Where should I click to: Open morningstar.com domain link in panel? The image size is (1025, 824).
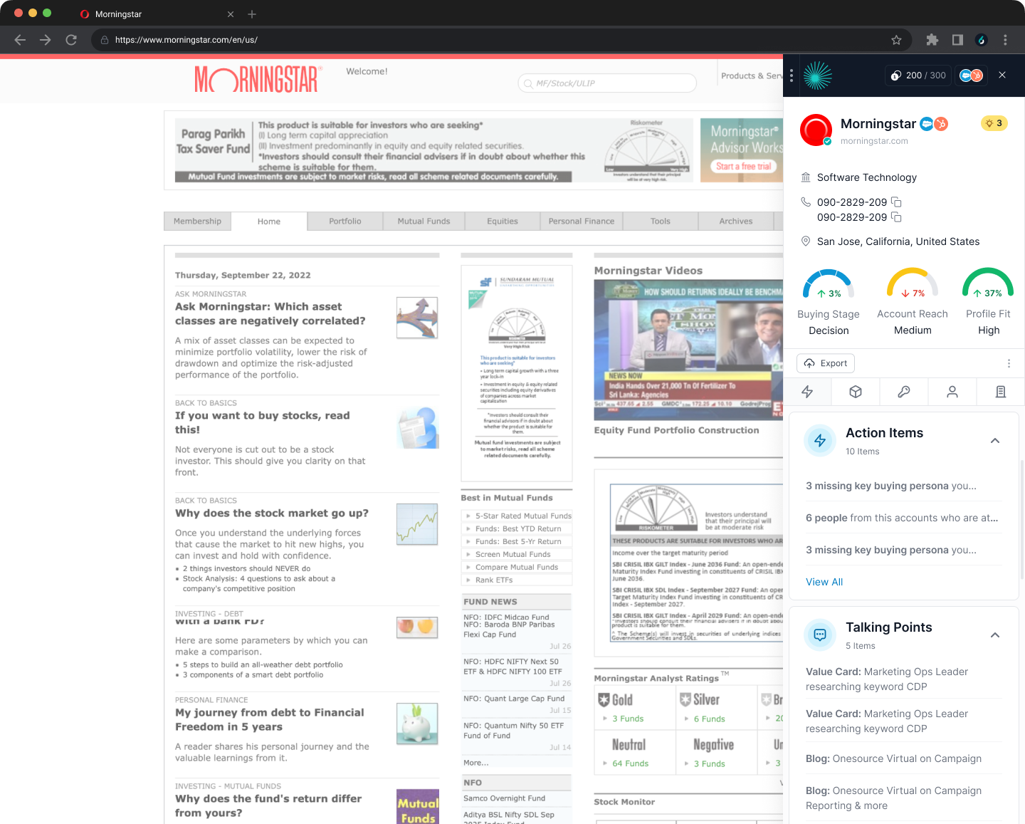(x=874, y=141)
